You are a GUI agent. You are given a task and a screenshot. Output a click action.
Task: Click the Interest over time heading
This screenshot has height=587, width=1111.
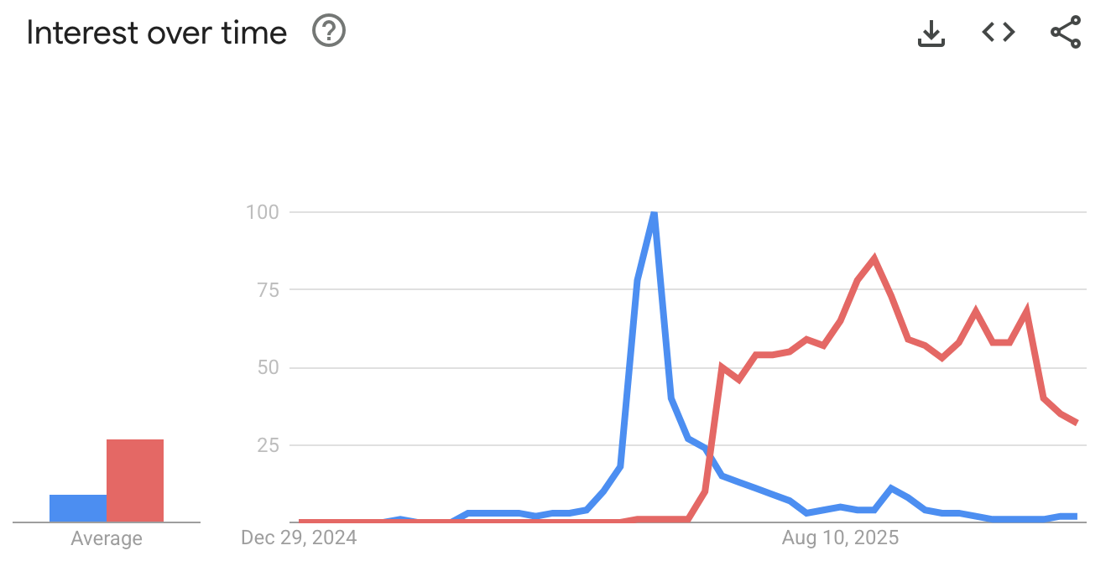click(156, 32)
